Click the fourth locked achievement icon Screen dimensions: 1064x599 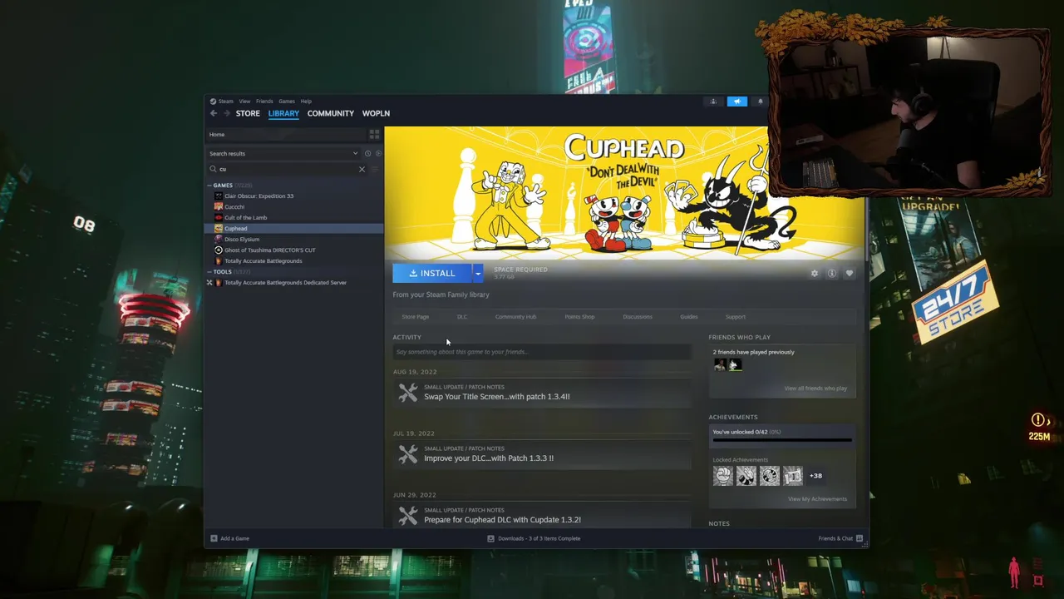pos(793,476)
